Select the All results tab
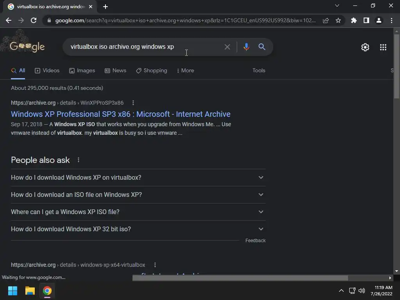 [x=18, y=71]
